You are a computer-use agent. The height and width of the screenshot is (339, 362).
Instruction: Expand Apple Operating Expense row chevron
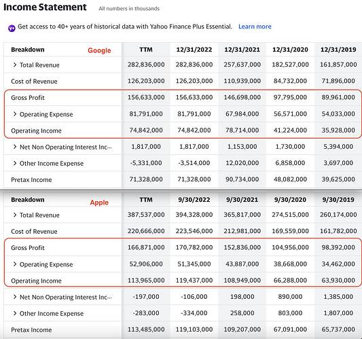[x=15, y=264]
